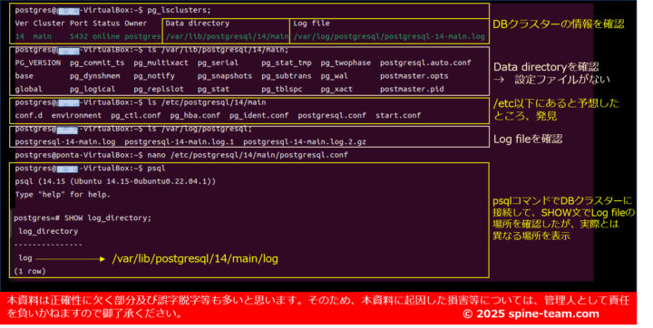This screenshot has width=653, height=328.
Task: Click the pg_hba.conf file name
Action: point(195,115)
